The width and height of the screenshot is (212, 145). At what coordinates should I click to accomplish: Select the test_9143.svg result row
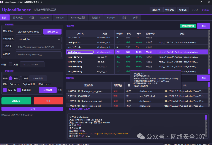pyautogui.click(x=137, y=62)
